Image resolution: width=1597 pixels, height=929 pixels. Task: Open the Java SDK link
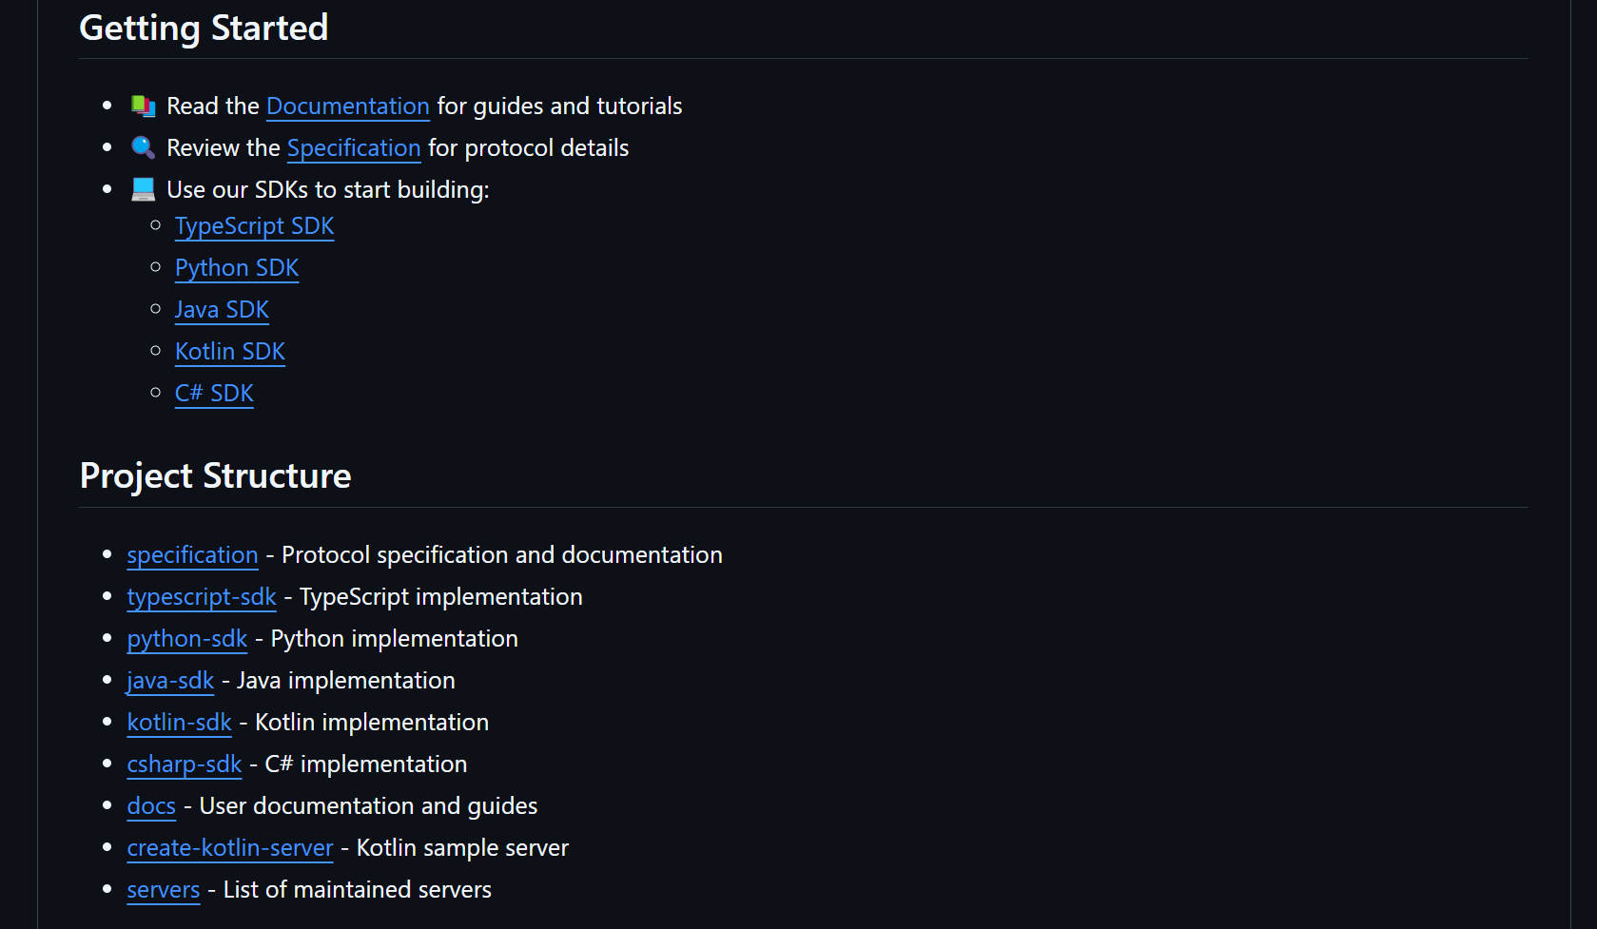click(222, 310)
